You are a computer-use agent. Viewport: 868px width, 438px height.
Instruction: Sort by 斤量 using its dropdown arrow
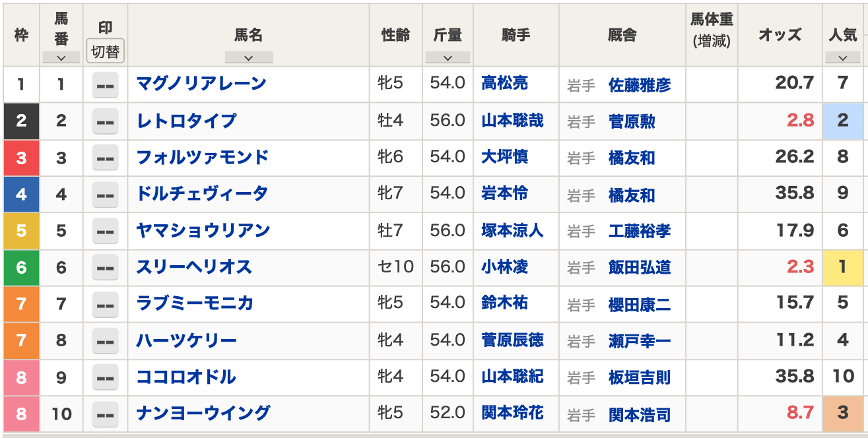pos(448,58)
